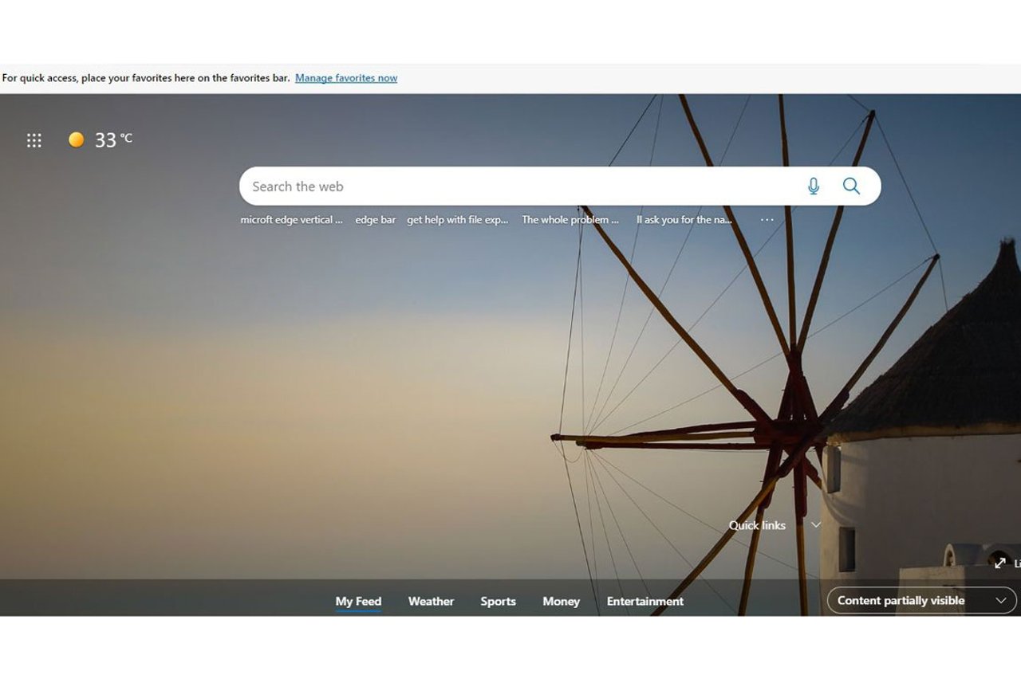Click the sun weather icon
The width and height of the screenshot is (1021, 679).
[76, 139]
